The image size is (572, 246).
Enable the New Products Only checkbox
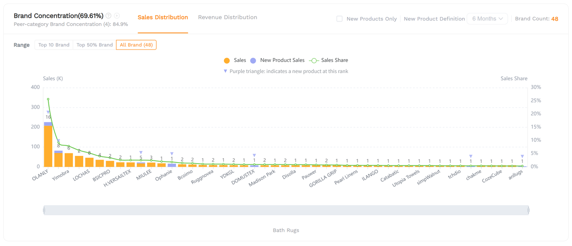(x=340, y=19)
